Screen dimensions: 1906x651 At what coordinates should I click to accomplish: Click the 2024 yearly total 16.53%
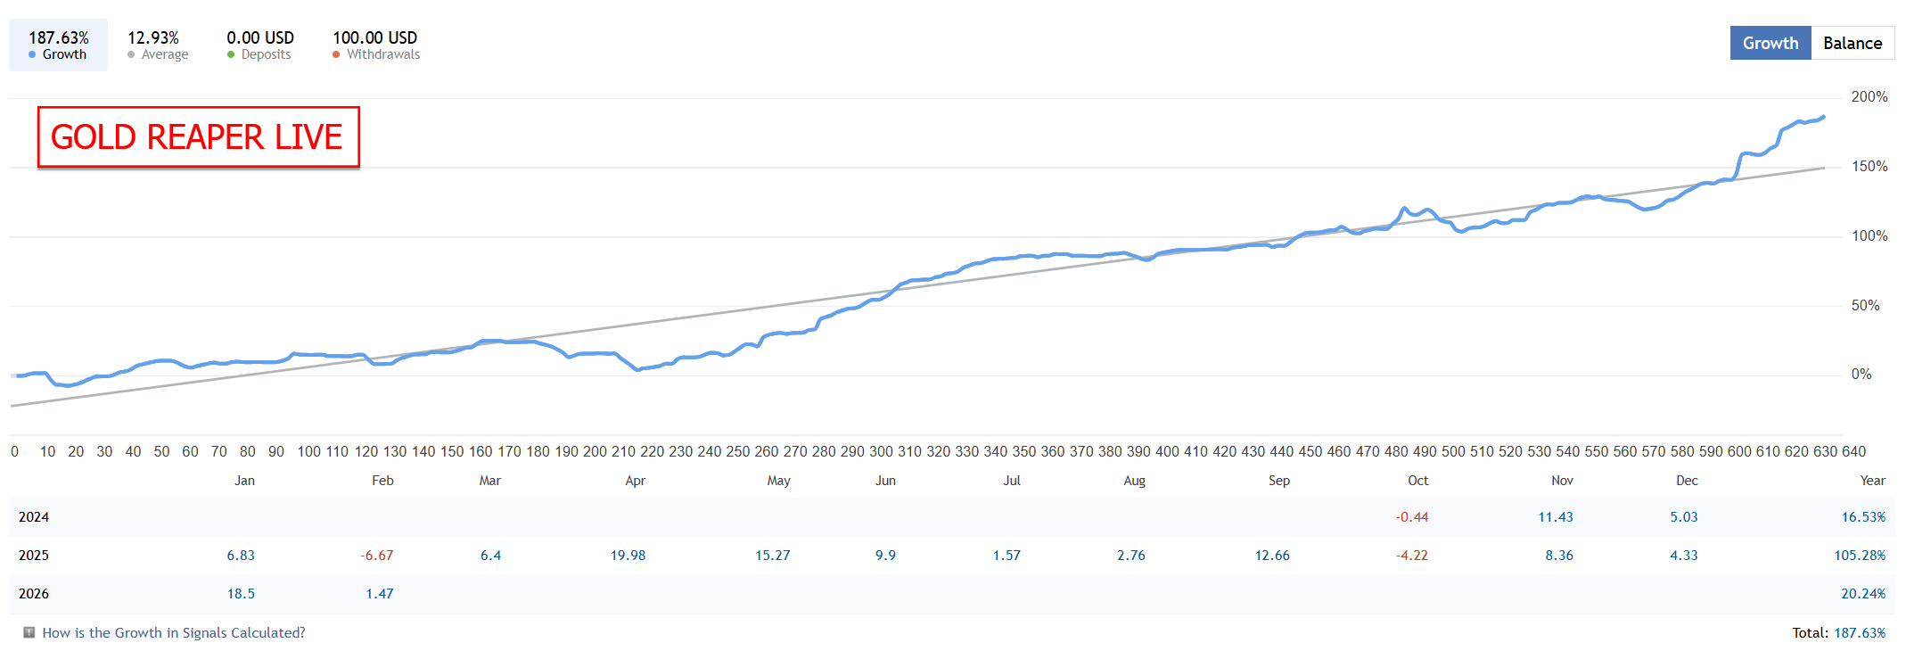pyautogui.click(x=1863, y=516)
